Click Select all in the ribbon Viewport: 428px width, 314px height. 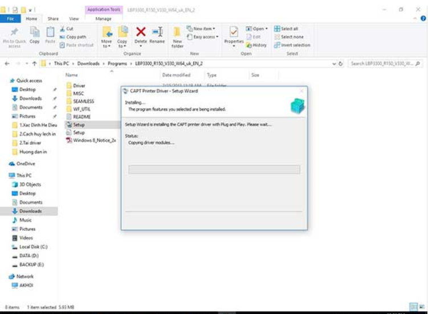tap(288, 28)
